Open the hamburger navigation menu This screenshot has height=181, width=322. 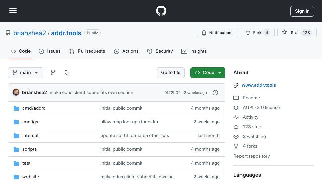[x=13, y=11]
